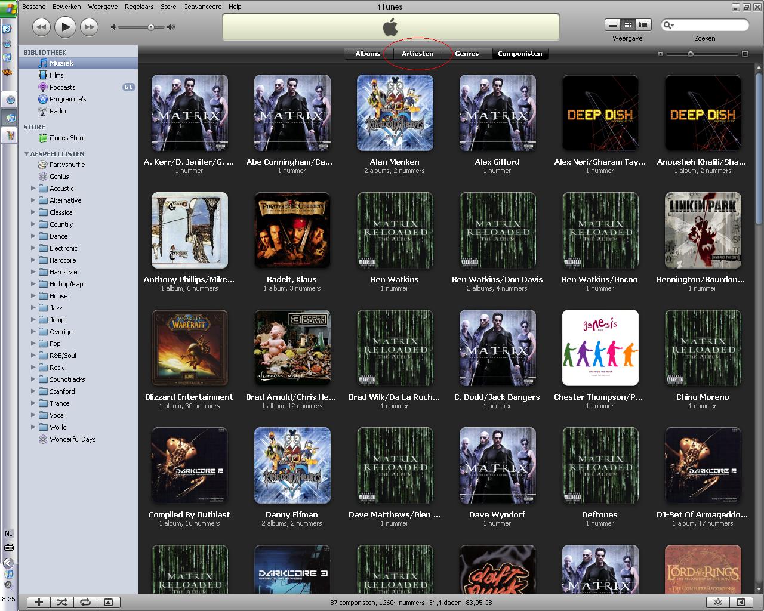This screenshot has height=611, width=764.
Task: Switch to the Componisten tab
Action: [520, 54]
